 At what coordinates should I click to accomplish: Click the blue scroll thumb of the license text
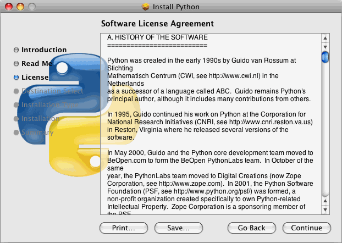(325, 57)
